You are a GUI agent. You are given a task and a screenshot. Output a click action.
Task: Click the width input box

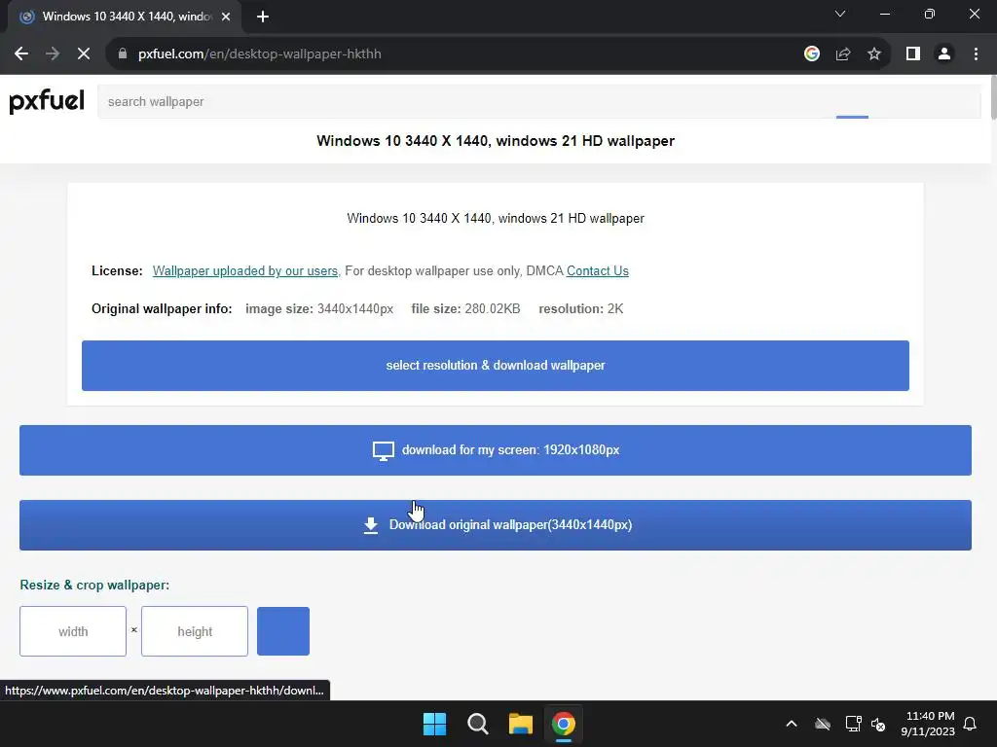[73, 631]
